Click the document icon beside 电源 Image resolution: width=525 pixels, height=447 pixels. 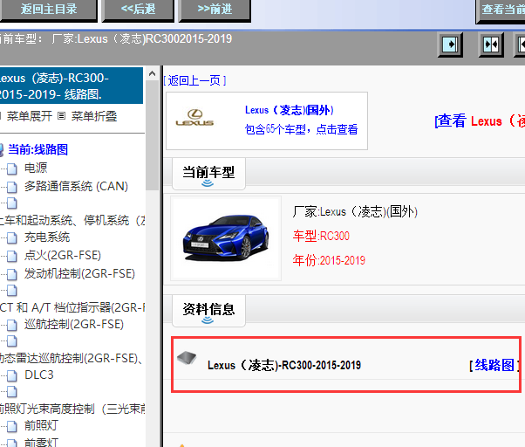click(12, 168)
